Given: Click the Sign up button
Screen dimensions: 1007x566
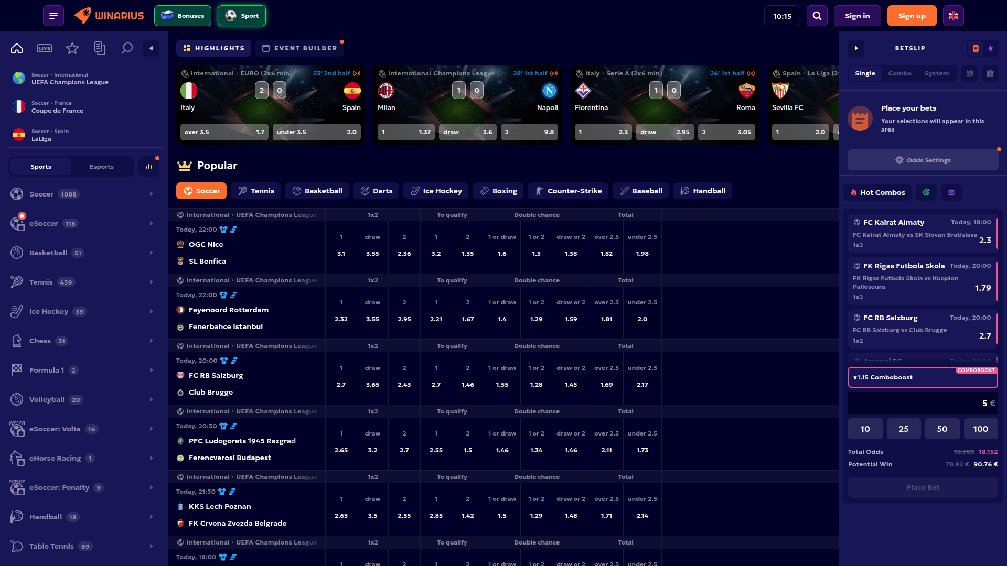Looking at the screenshot, I should [x=912, y=15].
